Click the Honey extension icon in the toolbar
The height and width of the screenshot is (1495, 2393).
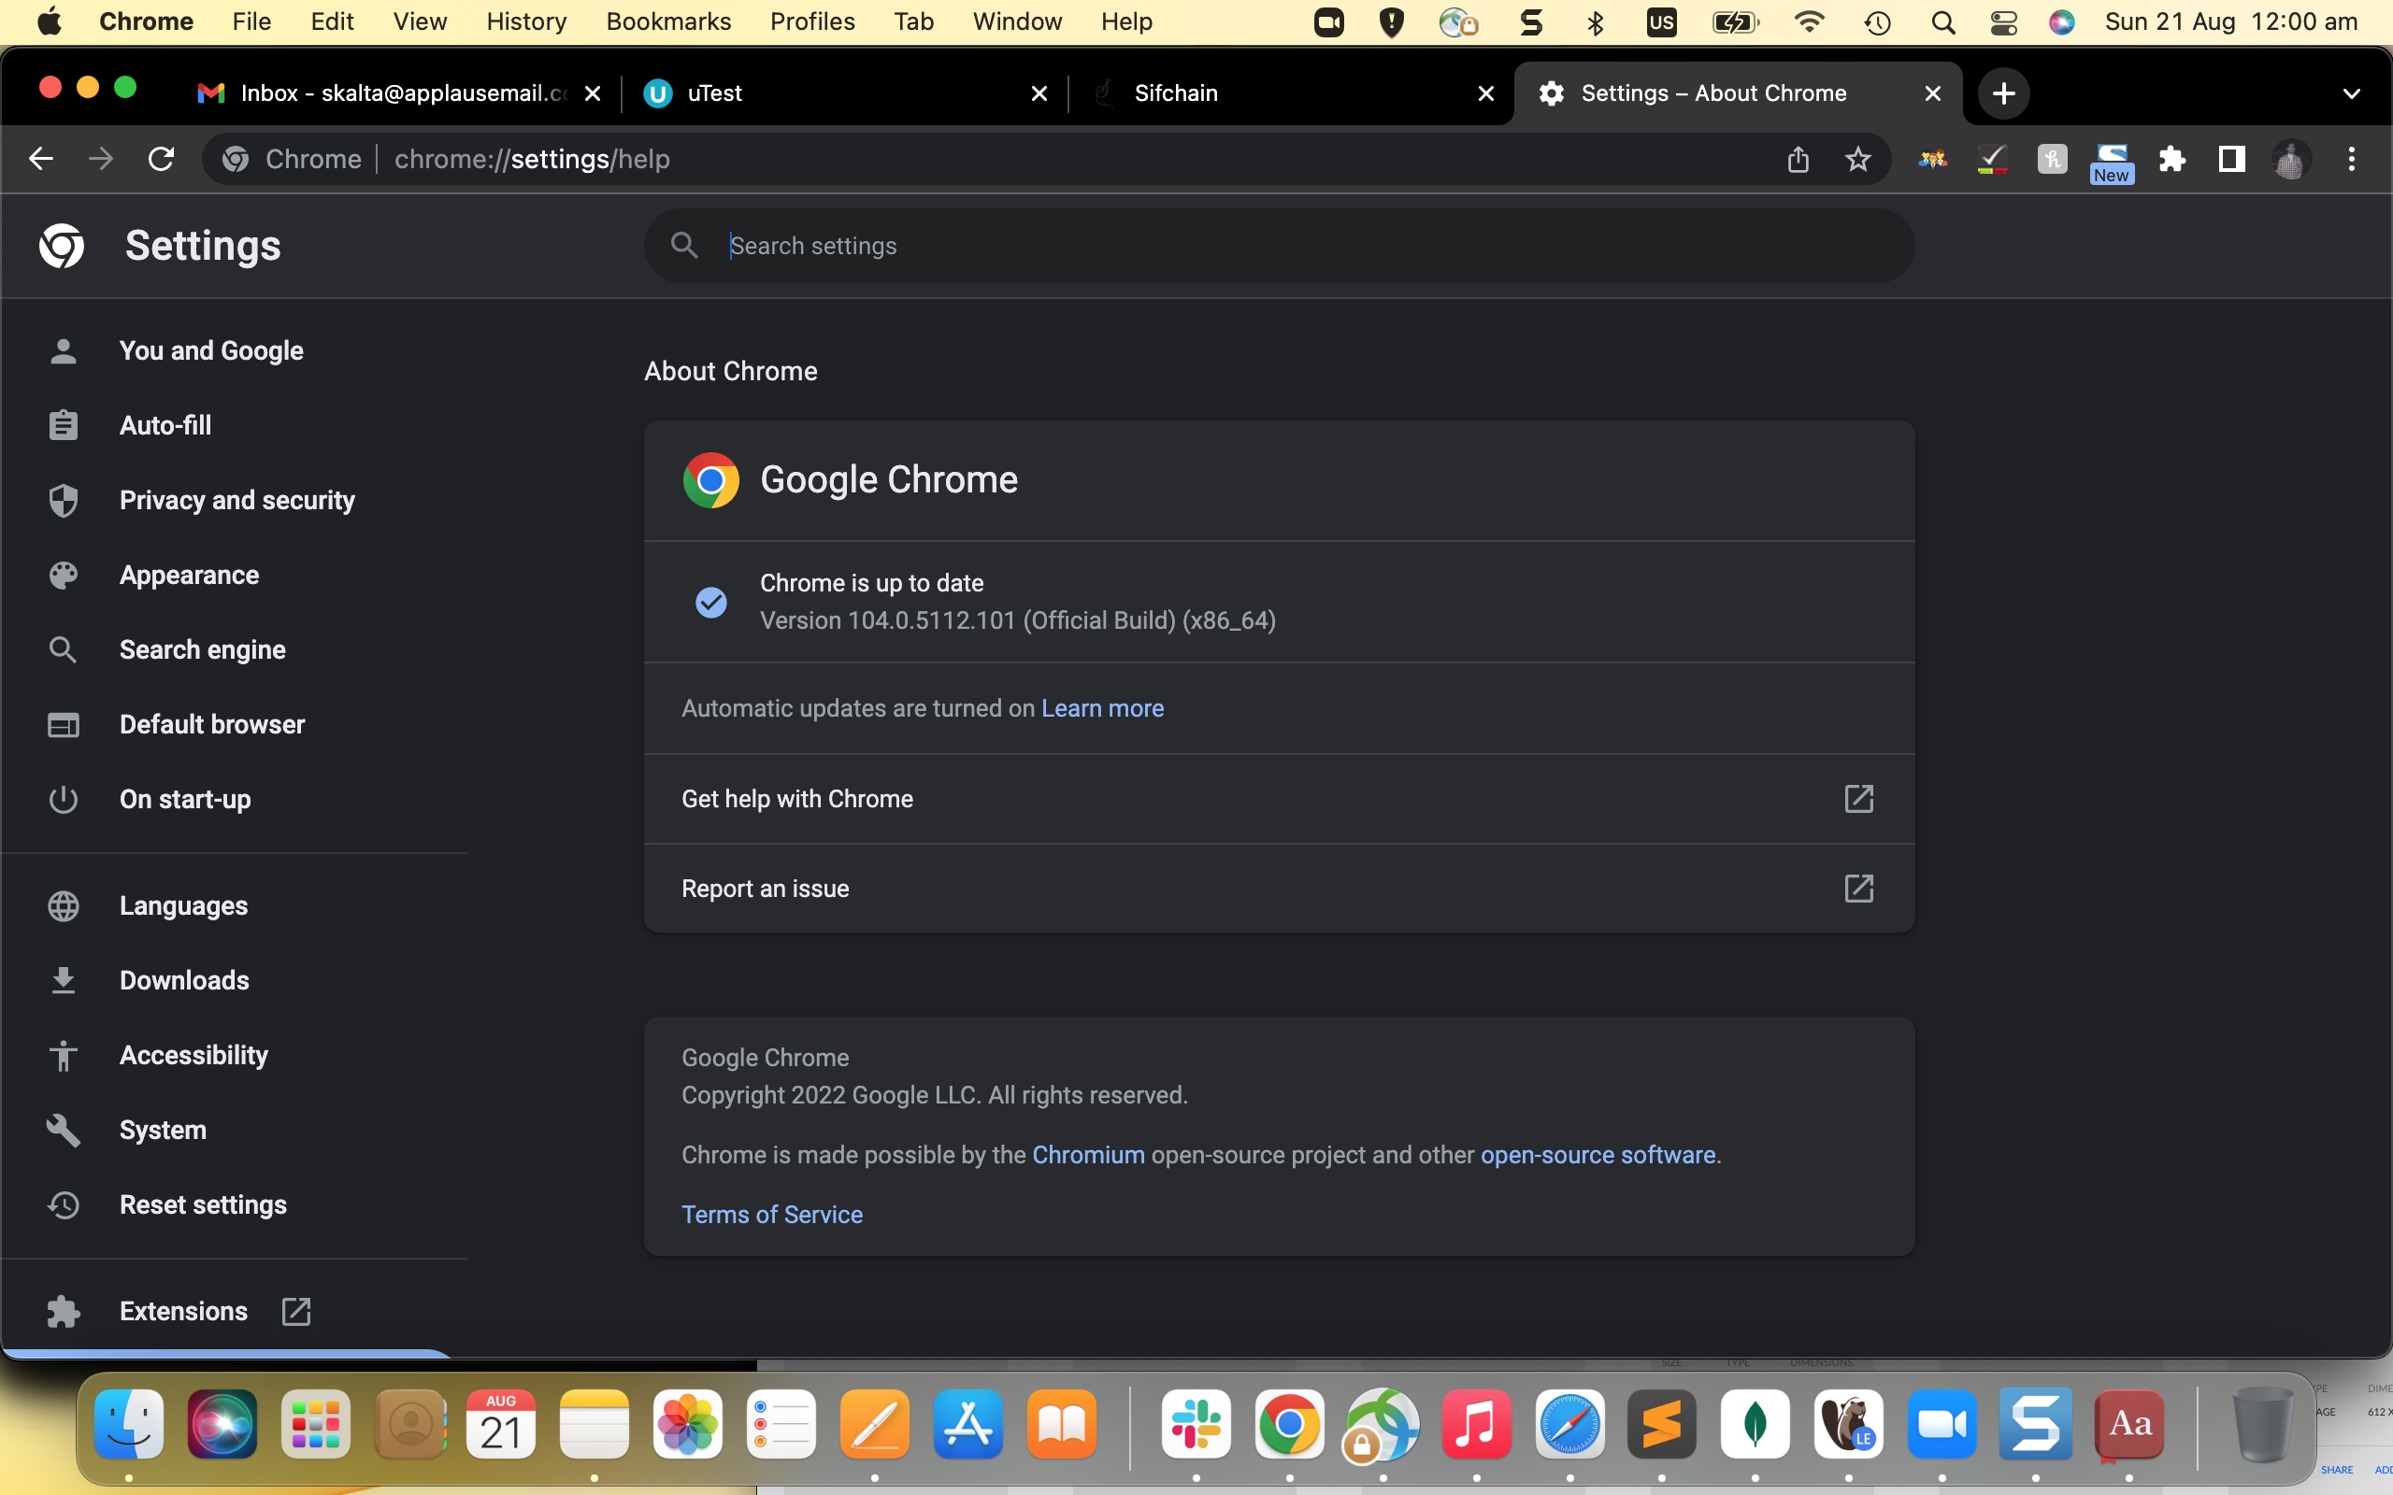[2053, 159]
